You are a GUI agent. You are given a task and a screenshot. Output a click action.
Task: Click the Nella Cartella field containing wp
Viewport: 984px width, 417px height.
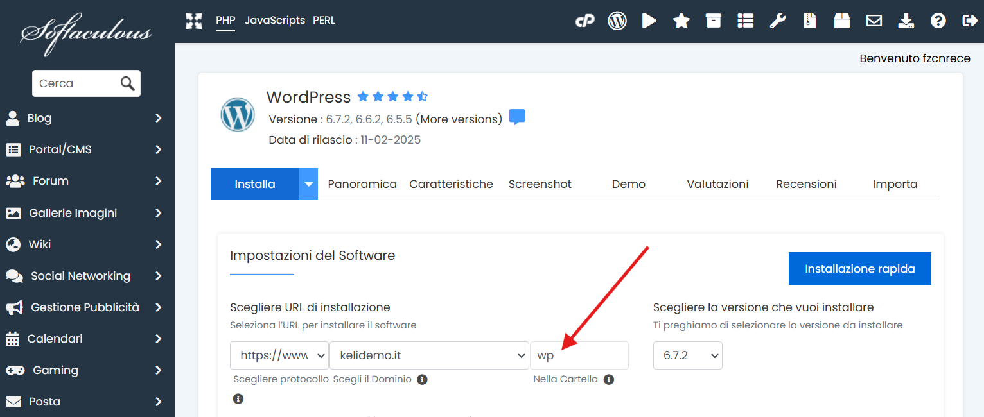click(x=579, y=355)
